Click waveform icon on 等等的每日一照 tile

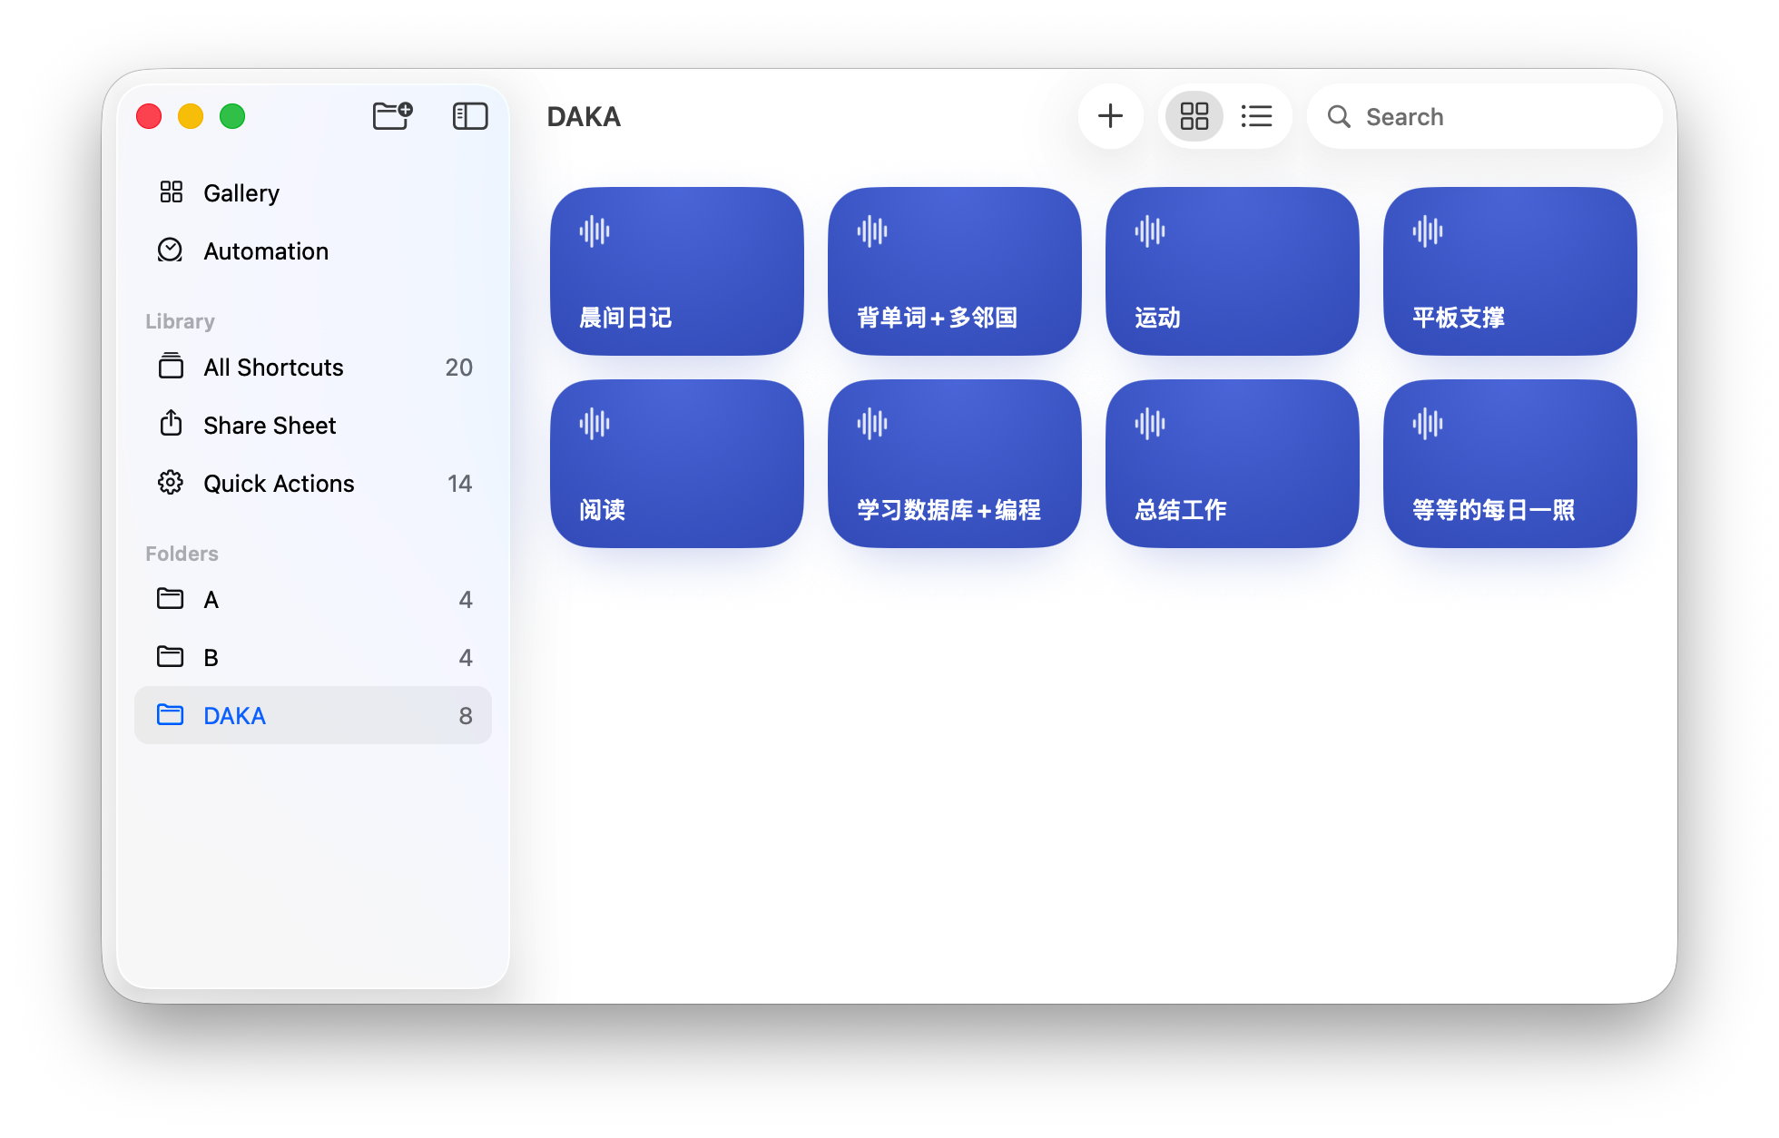[x=1427, y=424]
